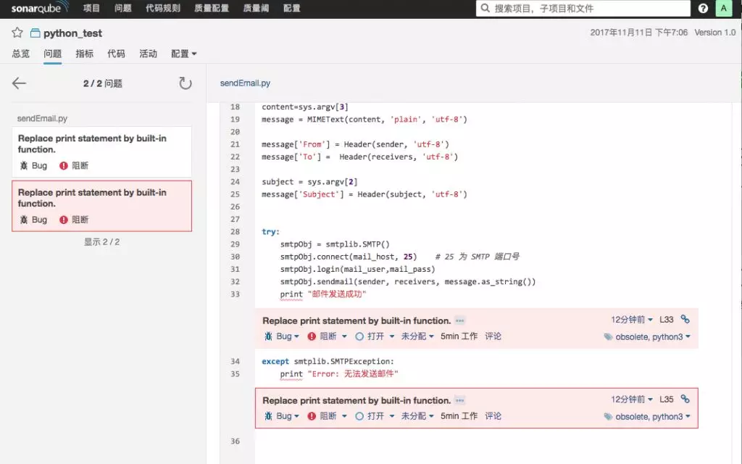Open the obsolete, python3 tags dropdown for L35
This screenshot has height=464, width=742.
(x=647, y=417)
